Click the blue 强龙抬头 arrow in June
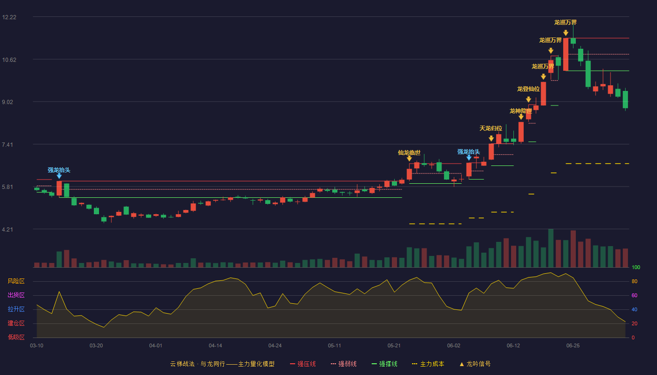Image resolution: width=657 pixels, height=375 pixels. coord(469,157)
